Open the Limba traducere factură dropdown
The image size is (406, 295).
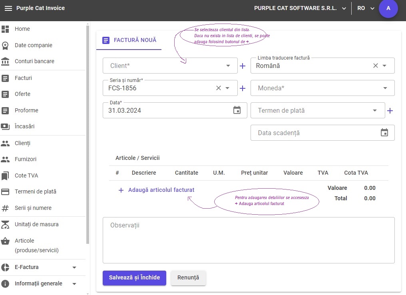coord(384,66)
